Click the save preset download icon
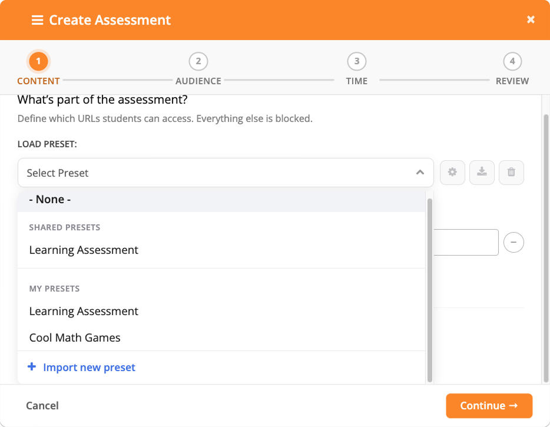Image resolution: width=550 pixels, height=427 pixels. (x=482, y=173)
